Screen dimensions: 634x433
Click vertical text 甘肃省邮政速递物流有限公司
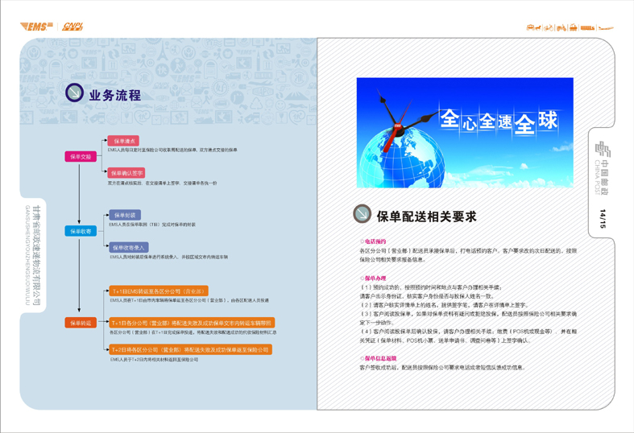coord(36,255)
